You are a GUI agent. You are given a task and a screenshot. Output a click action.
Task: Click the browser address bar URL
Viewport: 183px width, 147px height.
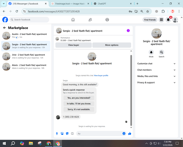[x=54, y=11]
